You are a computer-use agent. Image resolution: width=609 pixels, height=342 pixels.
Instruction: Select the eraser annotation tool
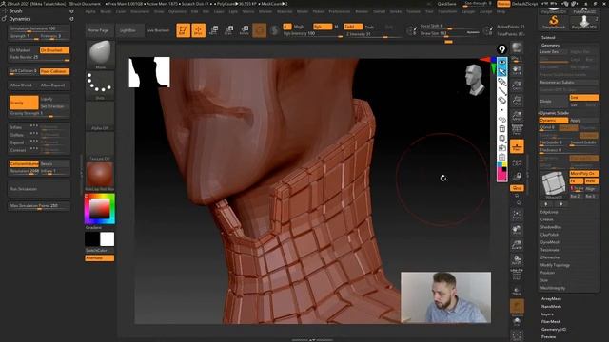(x=502, y=101)
